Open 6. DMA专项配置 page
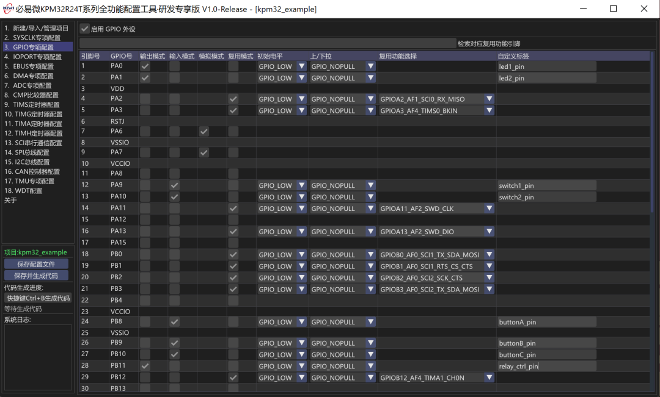The width and height of the screenshot is (660, 397). 37,76
